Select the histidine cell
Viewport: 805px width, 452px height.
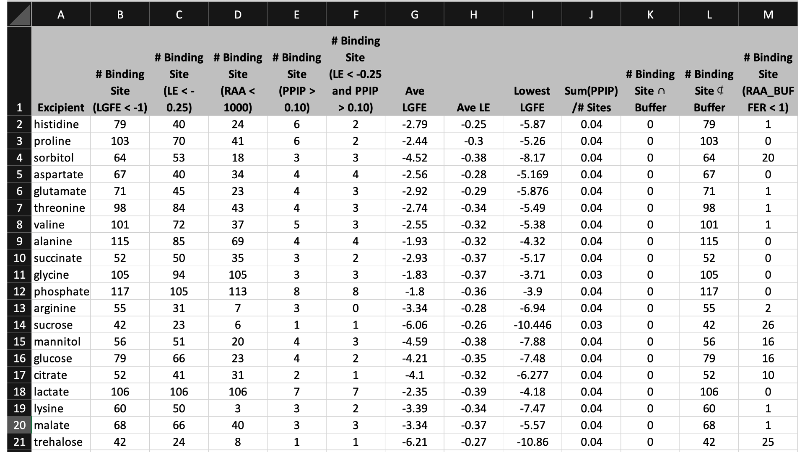click(61, 124)
